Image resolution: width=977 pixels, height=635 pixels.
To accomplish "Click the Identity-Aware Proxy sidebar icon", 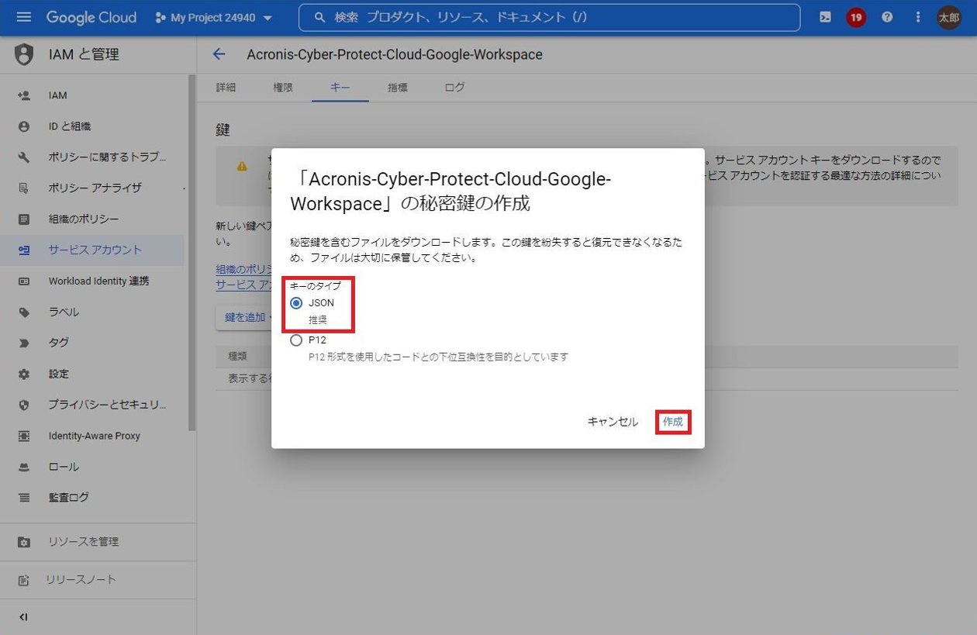I will coord(24,436).
